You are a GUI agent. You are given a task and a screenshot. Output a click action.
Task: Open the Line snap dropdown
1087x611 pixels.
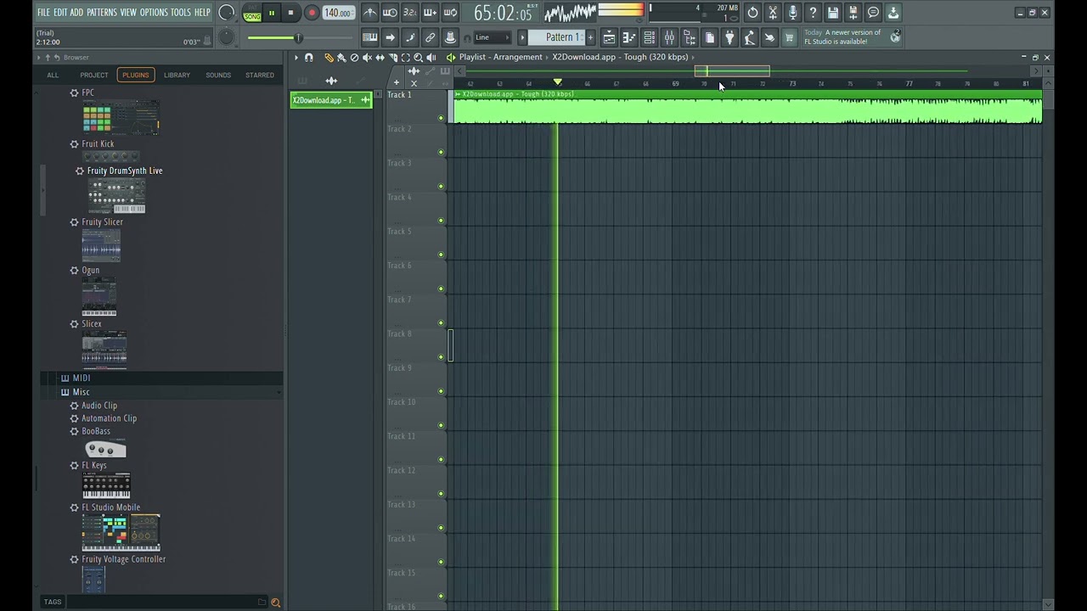492,37
